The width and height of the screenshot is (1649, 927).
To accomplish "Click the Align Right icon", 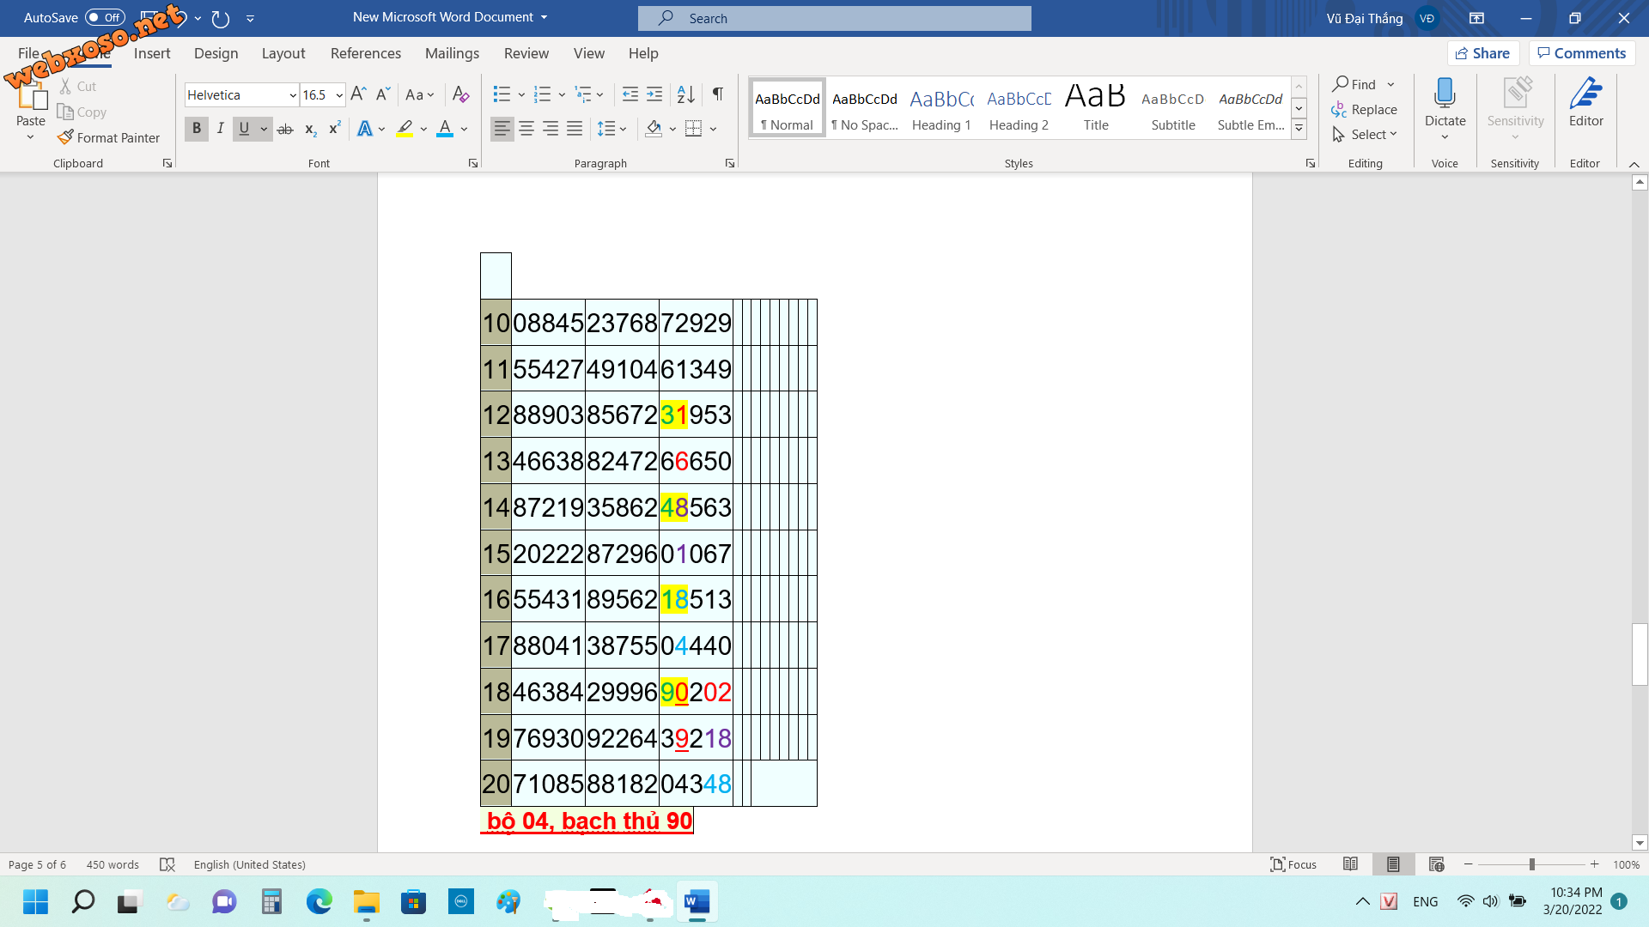I will click(x=551, y=129).
